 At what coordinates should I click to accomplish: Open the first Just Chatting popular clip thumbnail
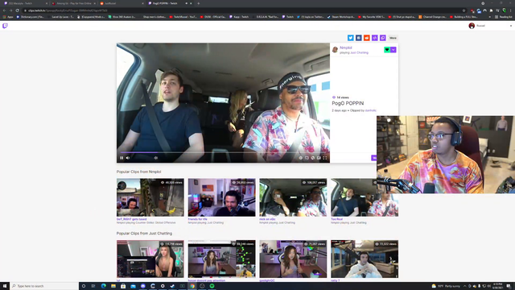[150, 259]
